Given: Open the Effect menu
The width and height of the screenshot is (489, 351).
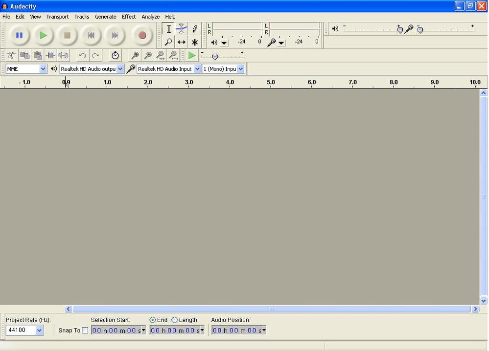Looking at the screenshot, I should point(128,17).
